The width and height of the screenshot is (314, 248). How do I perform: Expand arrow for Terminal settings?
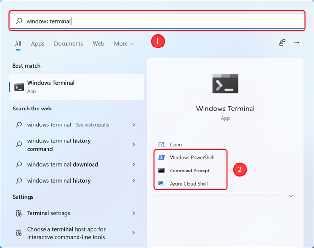[134, 213]
